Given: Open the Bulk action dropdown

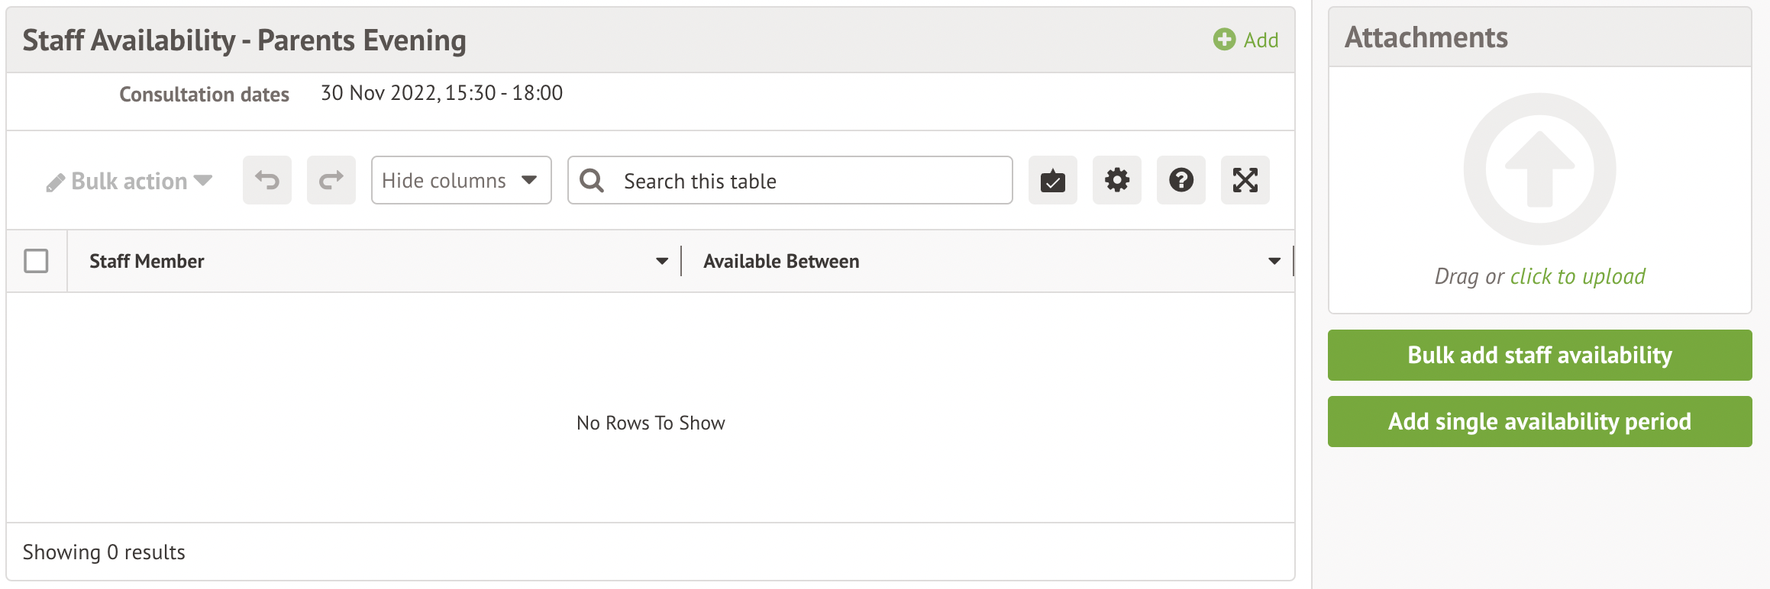Looking at the screenshot, I should coord(130,182).
